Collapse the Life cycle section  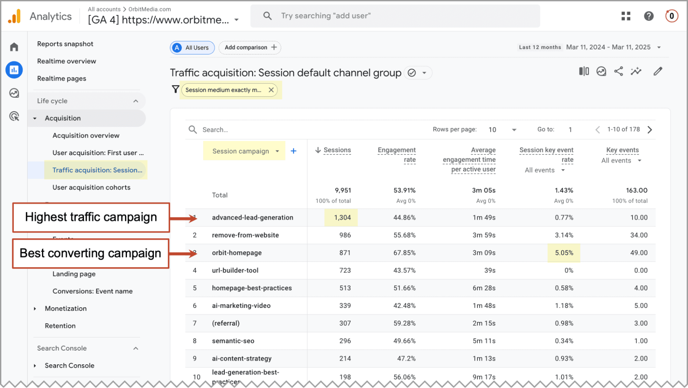(x=136, y=101)
